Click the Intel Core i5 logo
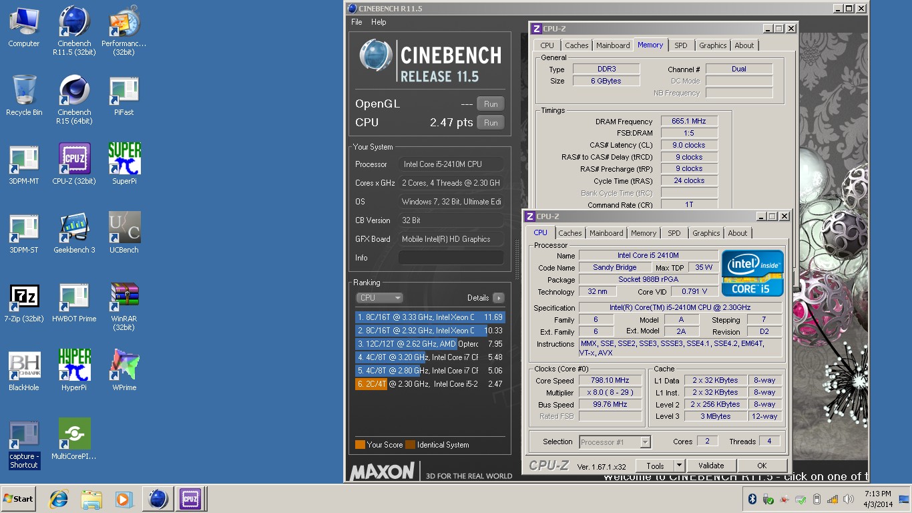The image size is (912, 513). click(x=752, y=273)
